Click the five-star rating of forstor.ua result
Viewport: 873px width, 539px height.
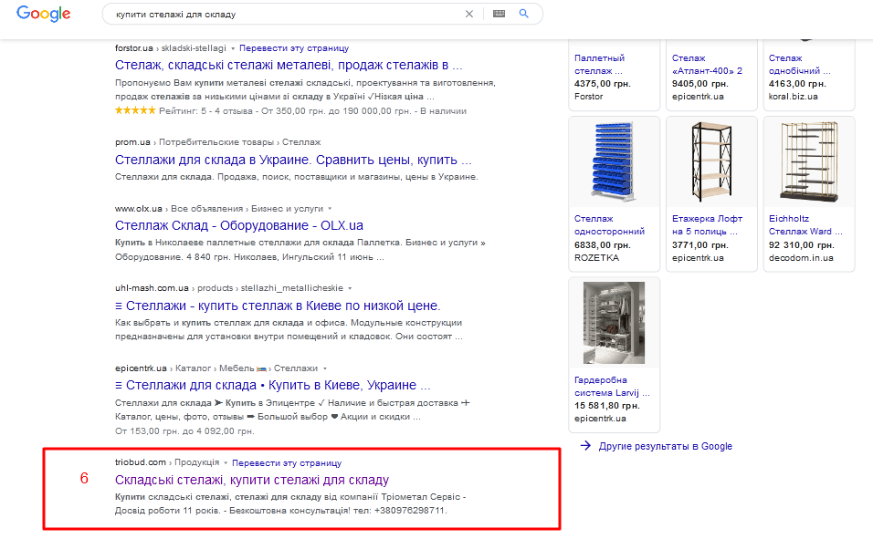click(135, 110)
